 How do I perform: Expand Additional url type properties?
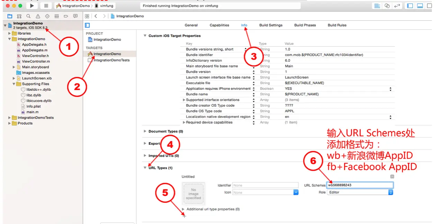tap(183, 209)
